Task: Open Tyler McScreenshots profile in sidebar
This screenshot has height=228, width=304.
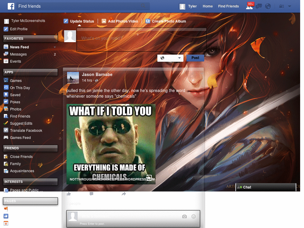Action: (28, 21)
